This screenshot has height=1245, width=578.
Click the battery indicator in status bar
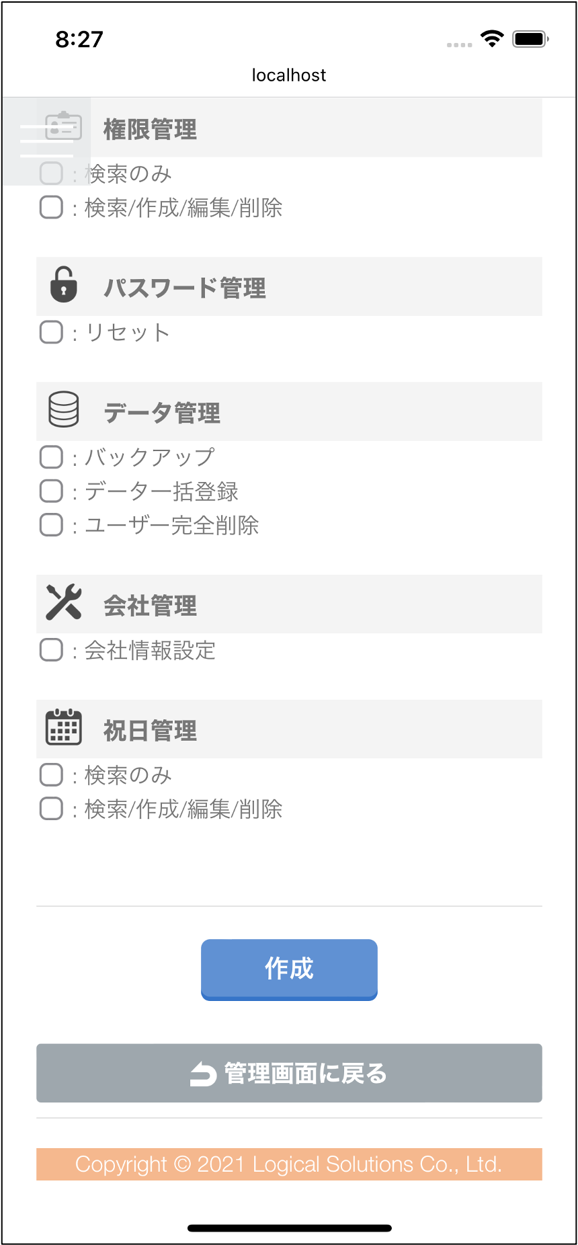point(531,39)
